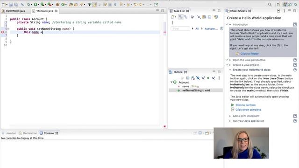Viewport: 299px width, 168px height.
Task: Toggle Hide Static Members icon in Outline
Action: 203,78
